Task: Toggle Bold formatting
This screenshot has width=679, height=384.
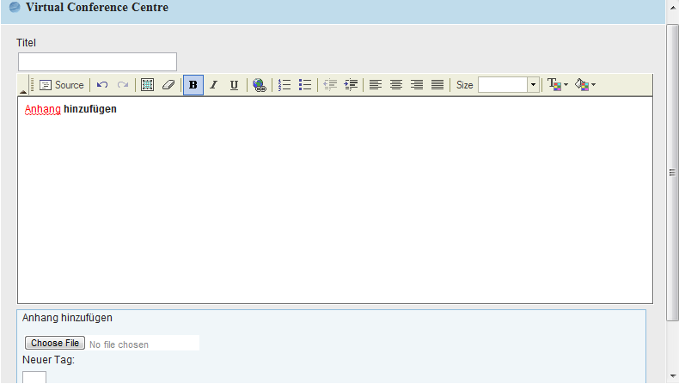Action: pos(193,85)
